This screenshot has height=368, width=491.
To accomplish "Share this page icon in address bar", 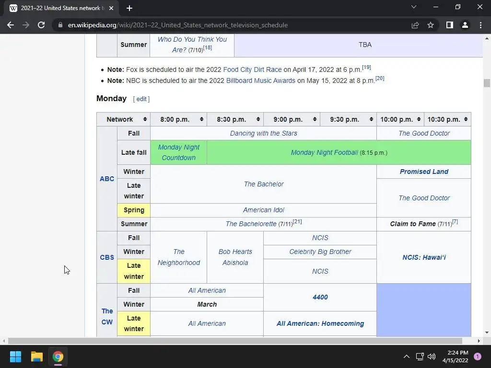I will (x=415, y=25).
